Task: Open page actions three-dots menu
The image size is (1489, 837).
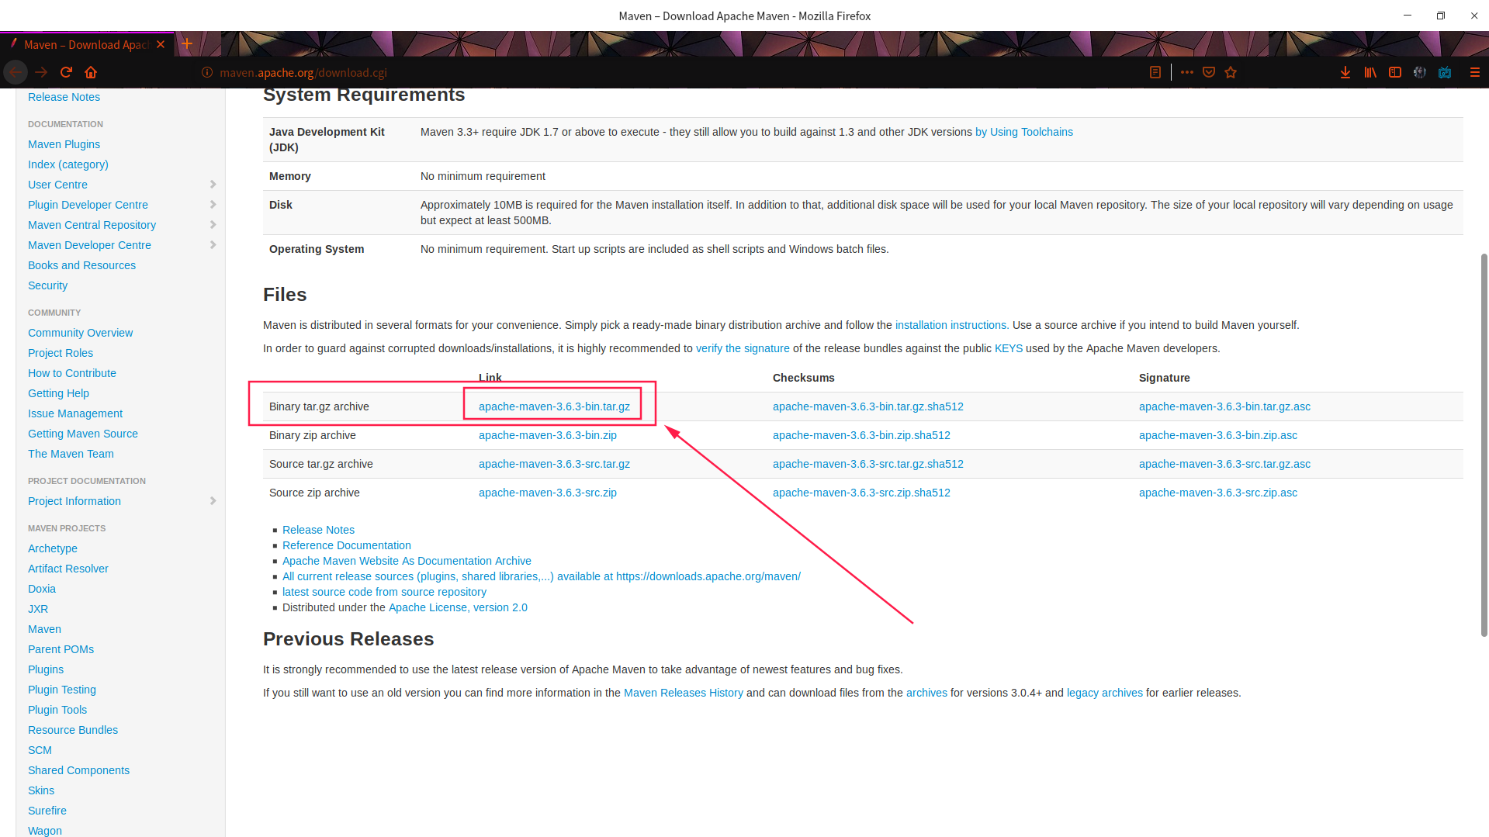Action: tap(1187, 72)
